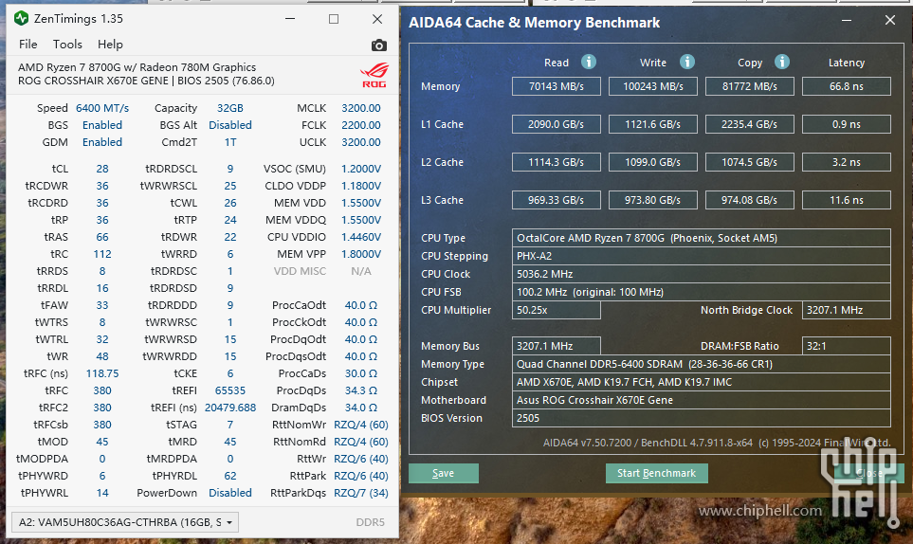Minimize the AIDA64 benchmark window

(847, 20)
